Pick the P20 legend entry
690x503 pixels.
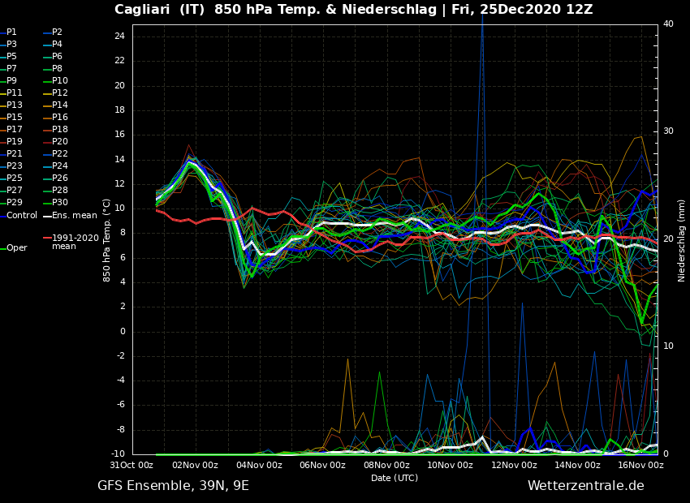[x=60, y=142]
